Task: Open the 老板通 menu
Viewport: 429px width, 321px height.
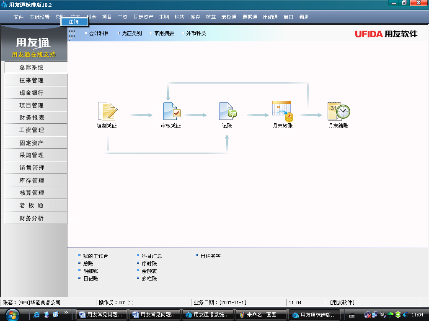Action: pyautogui.click(x=229, y=17)
